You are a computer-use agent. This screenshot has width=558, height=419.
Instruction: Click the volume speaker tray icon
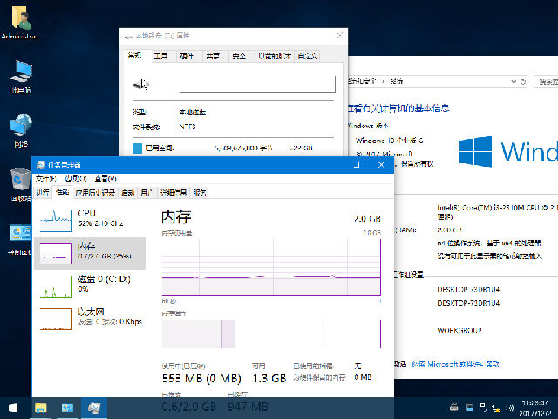point(509,408)
